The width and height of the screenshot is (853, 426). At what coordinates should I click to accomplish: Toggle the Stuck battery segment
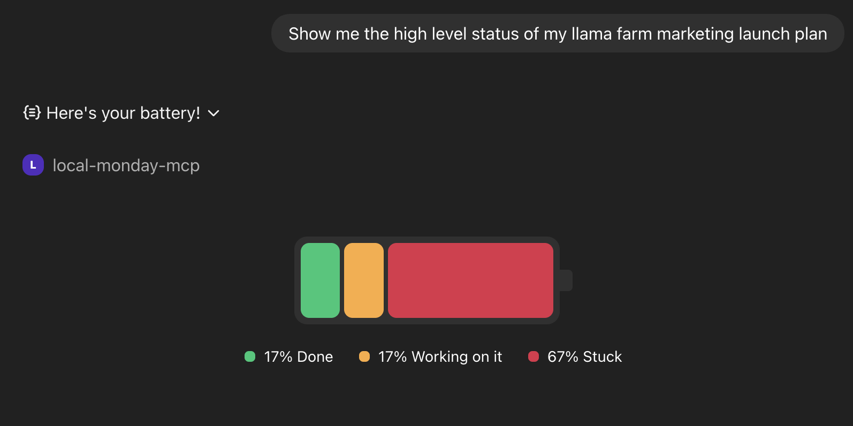click(470, 280)
